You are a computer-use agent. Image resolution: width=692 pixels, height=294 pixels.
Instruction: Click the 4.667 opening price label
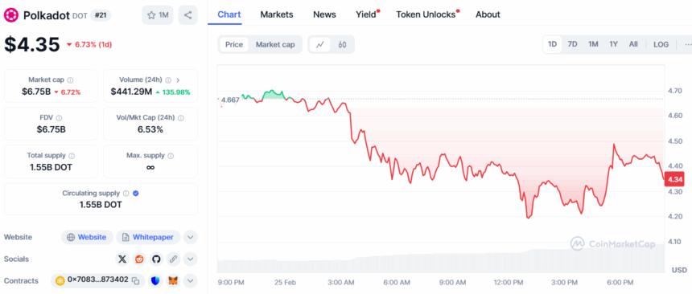click(x=230, y=100)
